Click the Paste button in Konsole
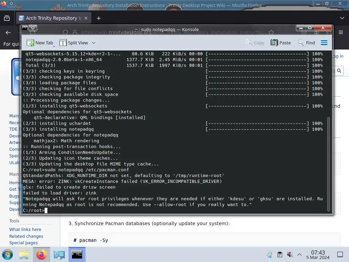The width and height of the screenshot is (349, 262). pos(281,43)
